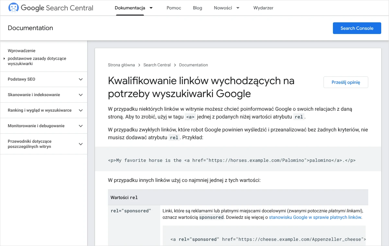Expand Przewodniki dotyczące poszczególnych witryn chevron
389x246 pixels.
coord(81,144)
